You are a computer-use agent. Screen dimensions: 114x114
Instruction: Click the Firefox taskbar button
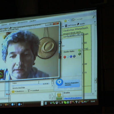(7, 105)
